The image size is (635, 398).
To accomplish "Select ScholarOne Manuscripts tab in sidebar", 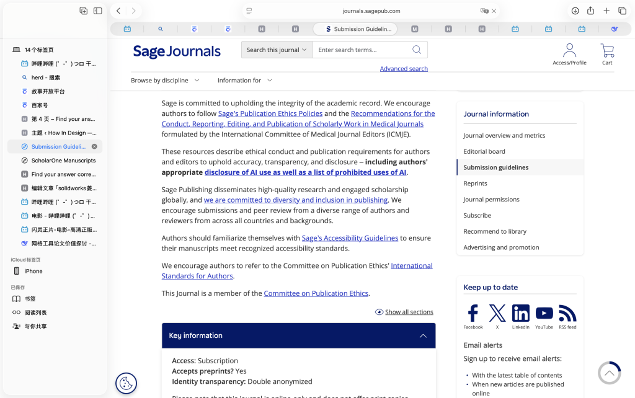I will (x=55, y=161).
